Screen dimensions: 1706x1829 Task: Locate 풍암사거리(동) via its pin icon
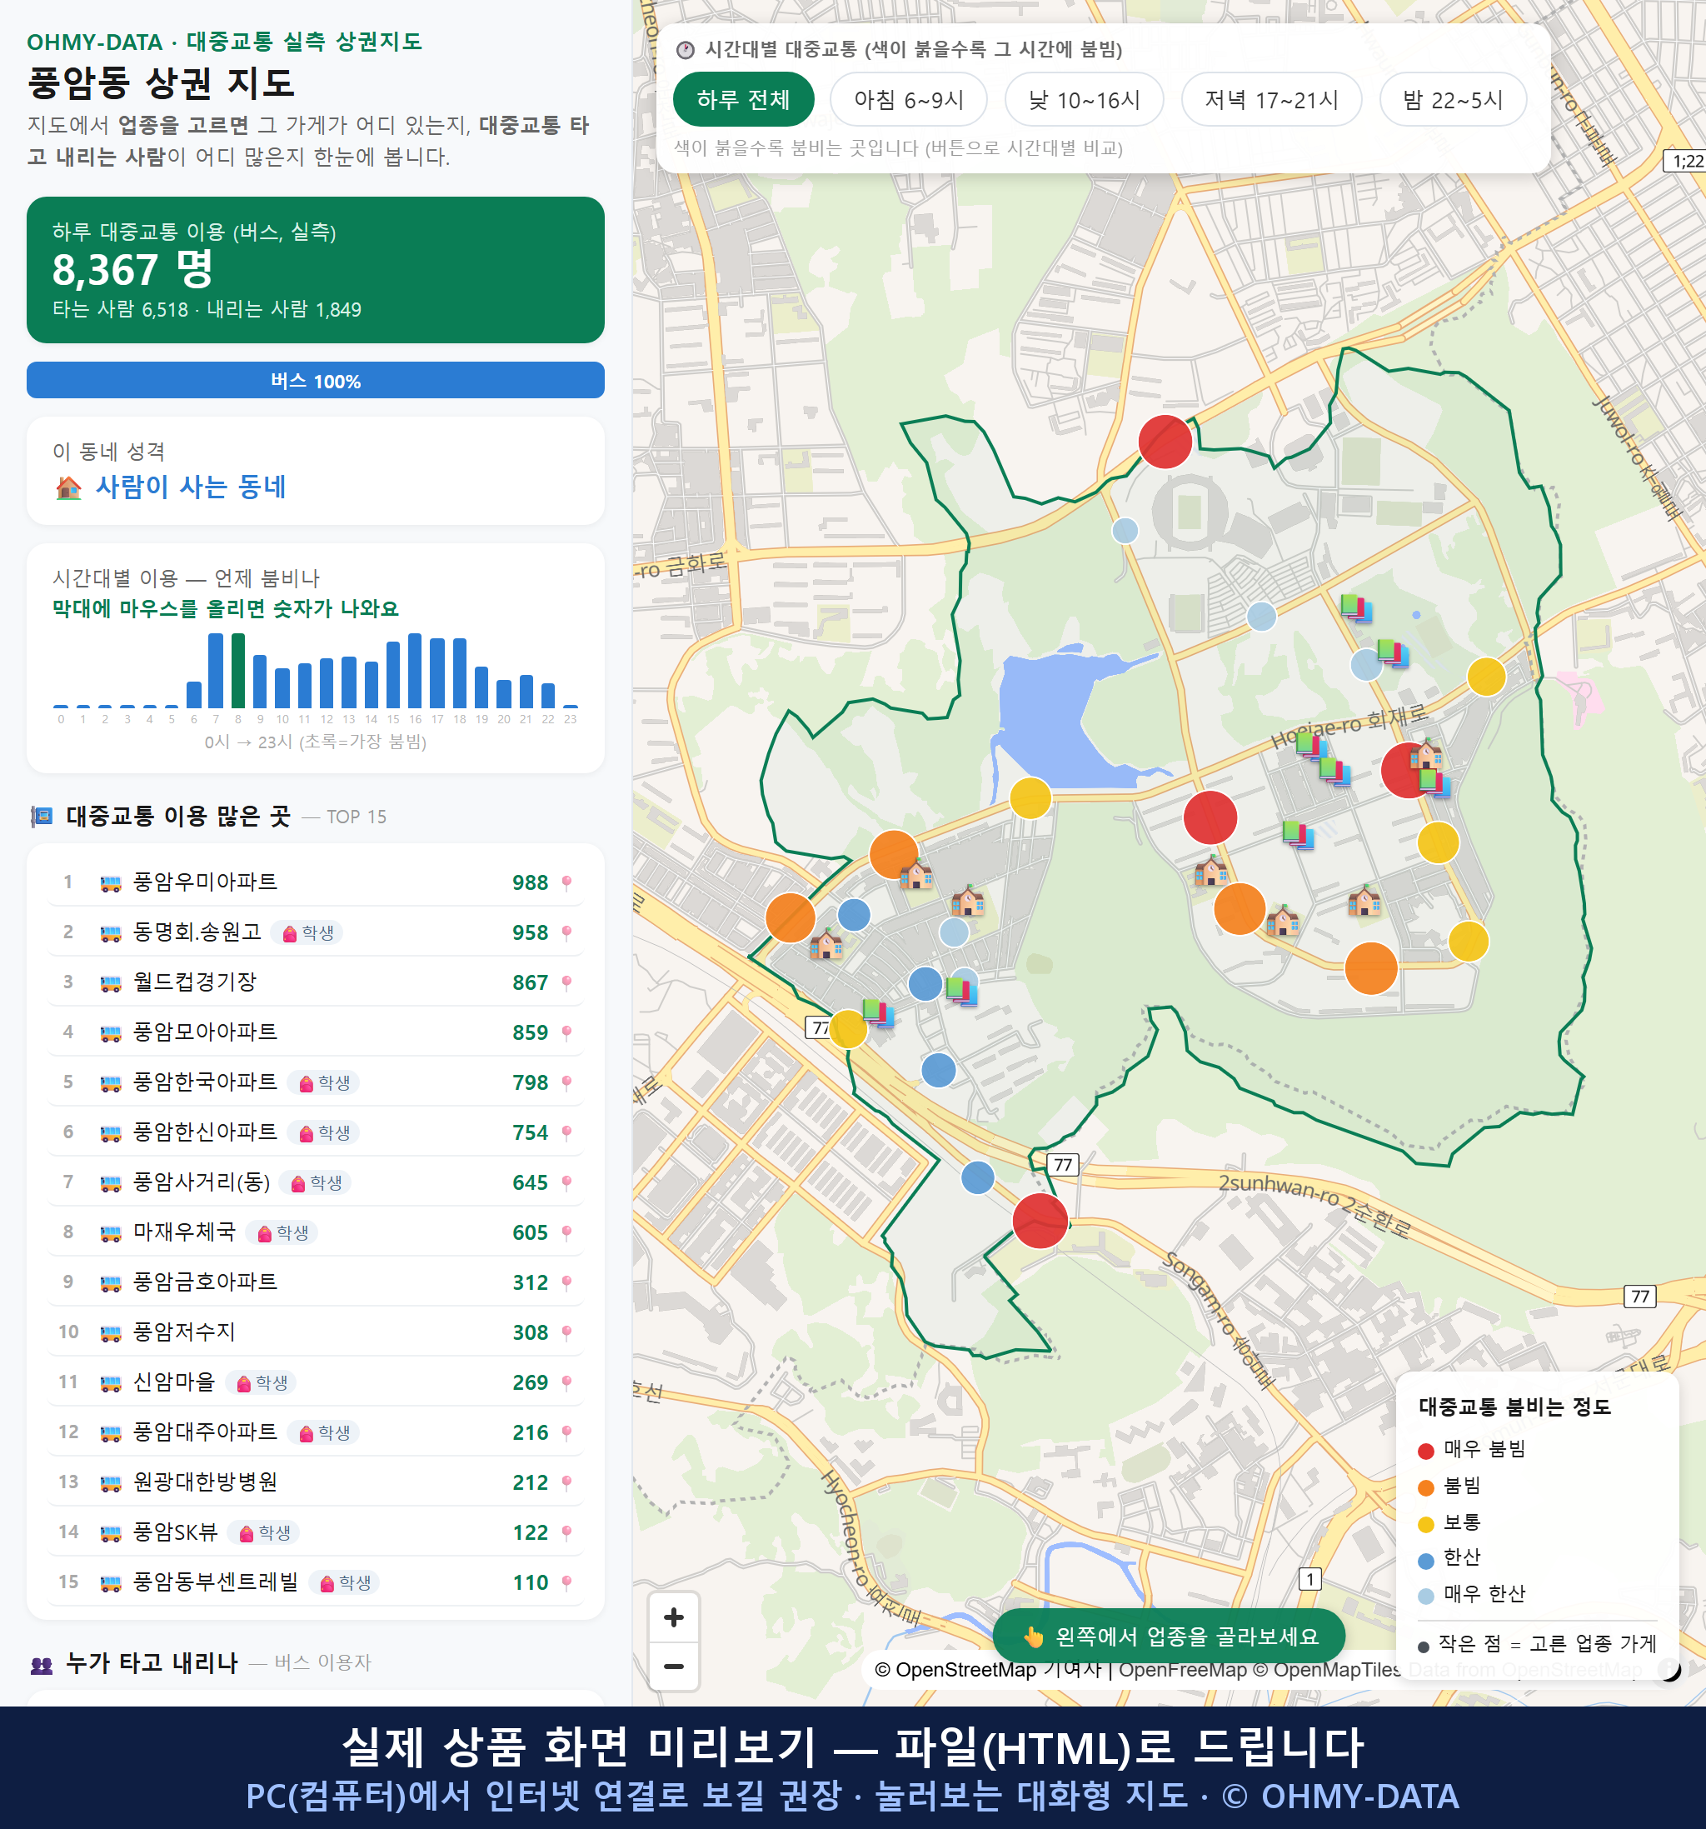pyautogui.click(x=566, y=1182)
